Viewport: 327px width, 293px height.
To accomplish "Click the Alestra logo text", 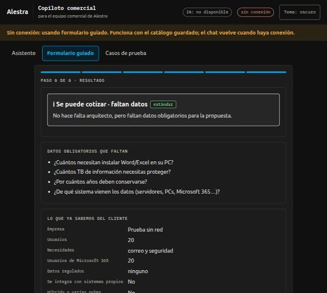I will click(x=18, y=12).
